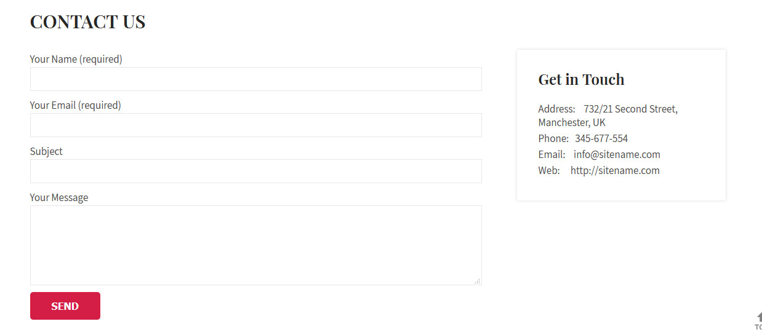Click the Get in Touch heading
The image size is (762, 332).
tap(581, 79)
